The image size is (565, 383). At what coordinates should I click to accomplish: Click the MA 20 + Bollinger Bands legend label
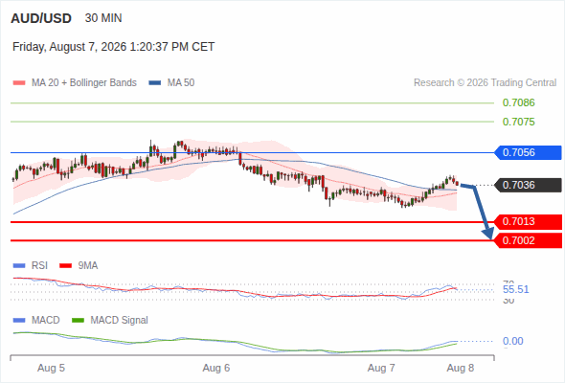(84, 83)
